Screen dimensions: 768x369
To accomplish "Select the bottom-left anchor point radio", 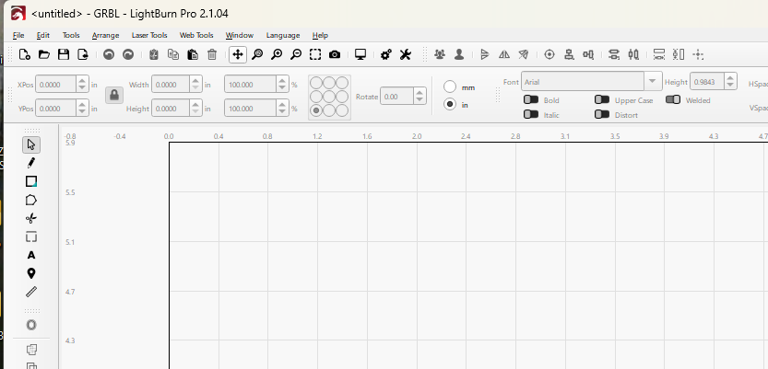I will click(316, 110).
